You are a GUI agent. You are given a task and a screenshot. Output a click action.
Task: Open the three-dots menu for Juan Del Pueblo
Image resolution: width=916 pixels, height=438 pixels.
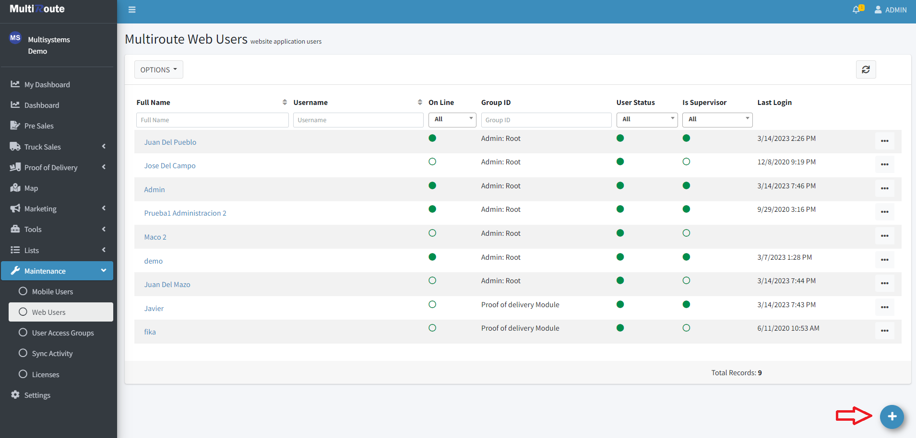[x=884, y=141]
